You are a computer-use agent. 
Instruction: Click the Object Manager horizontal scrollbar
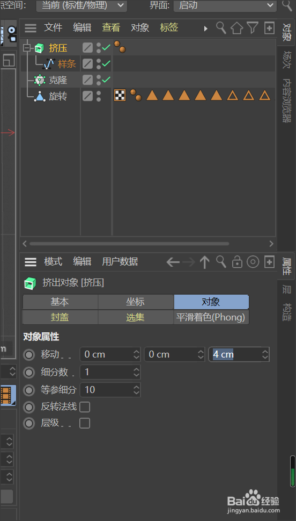[129, 244]
